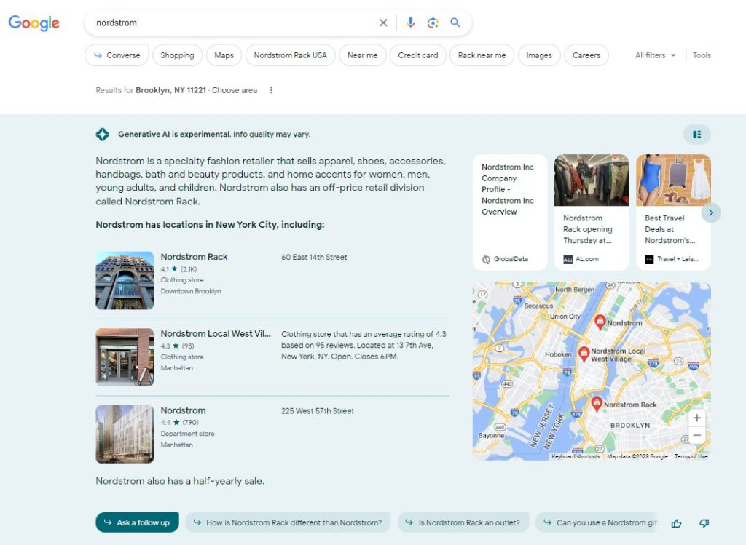Click inside the nordstrom search field

click(233, 23)
